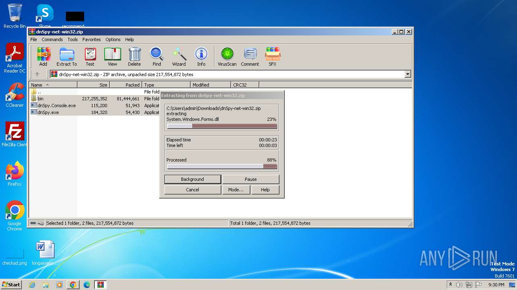Select dnSpy.exe in the file list
Image resolution: width=517 pixels, height=290 pixels.
tap(95, 112)
